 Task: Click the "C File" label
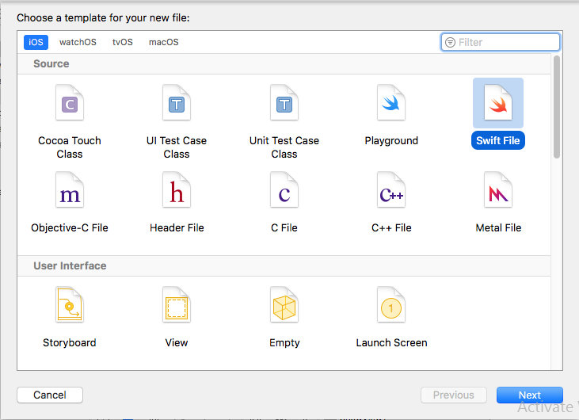(284, 227)
